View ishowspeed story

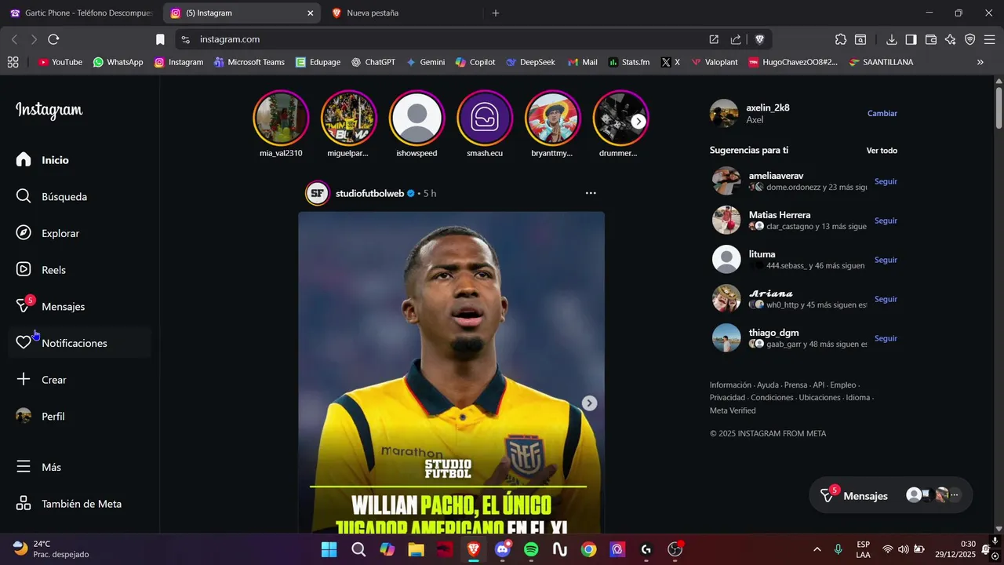[417, 118]
